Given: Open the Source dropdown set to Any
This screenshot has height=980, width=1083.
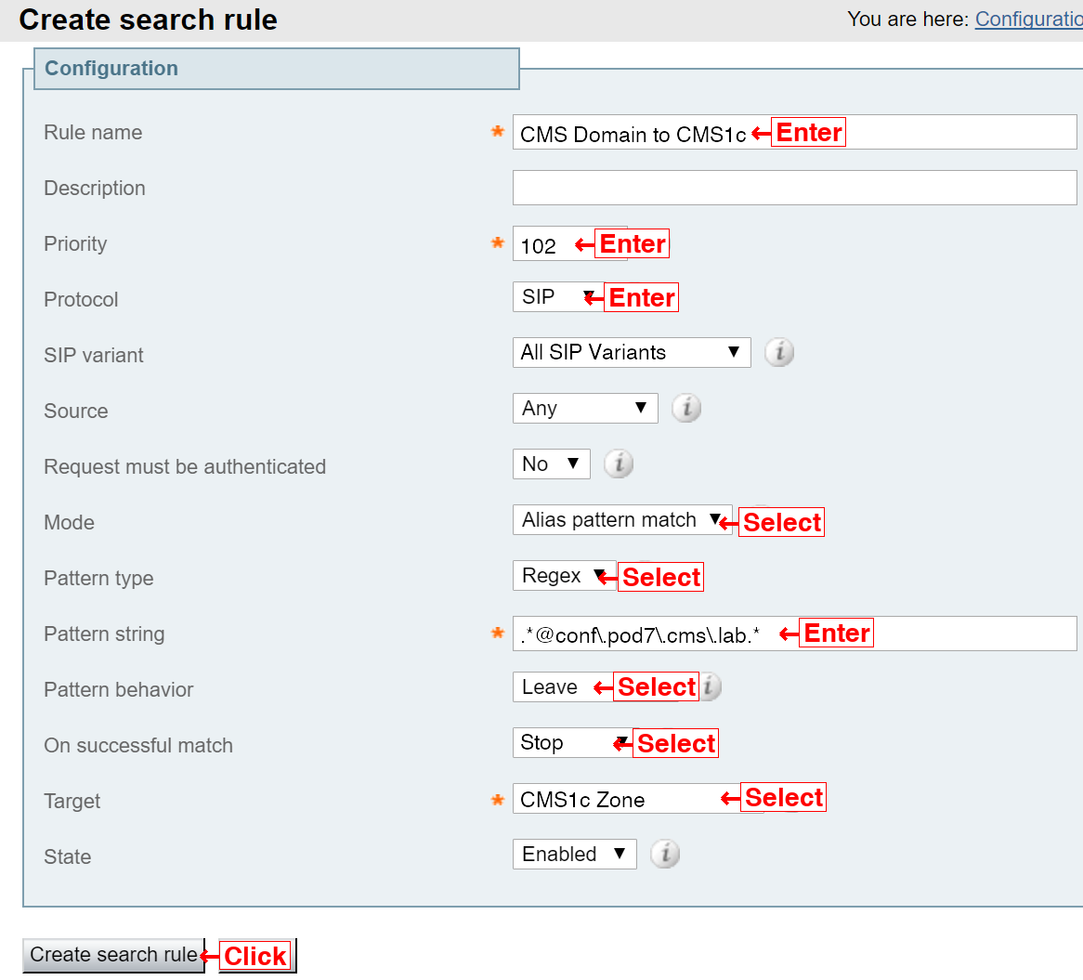Looking at the screenshot, I should 585,408.
